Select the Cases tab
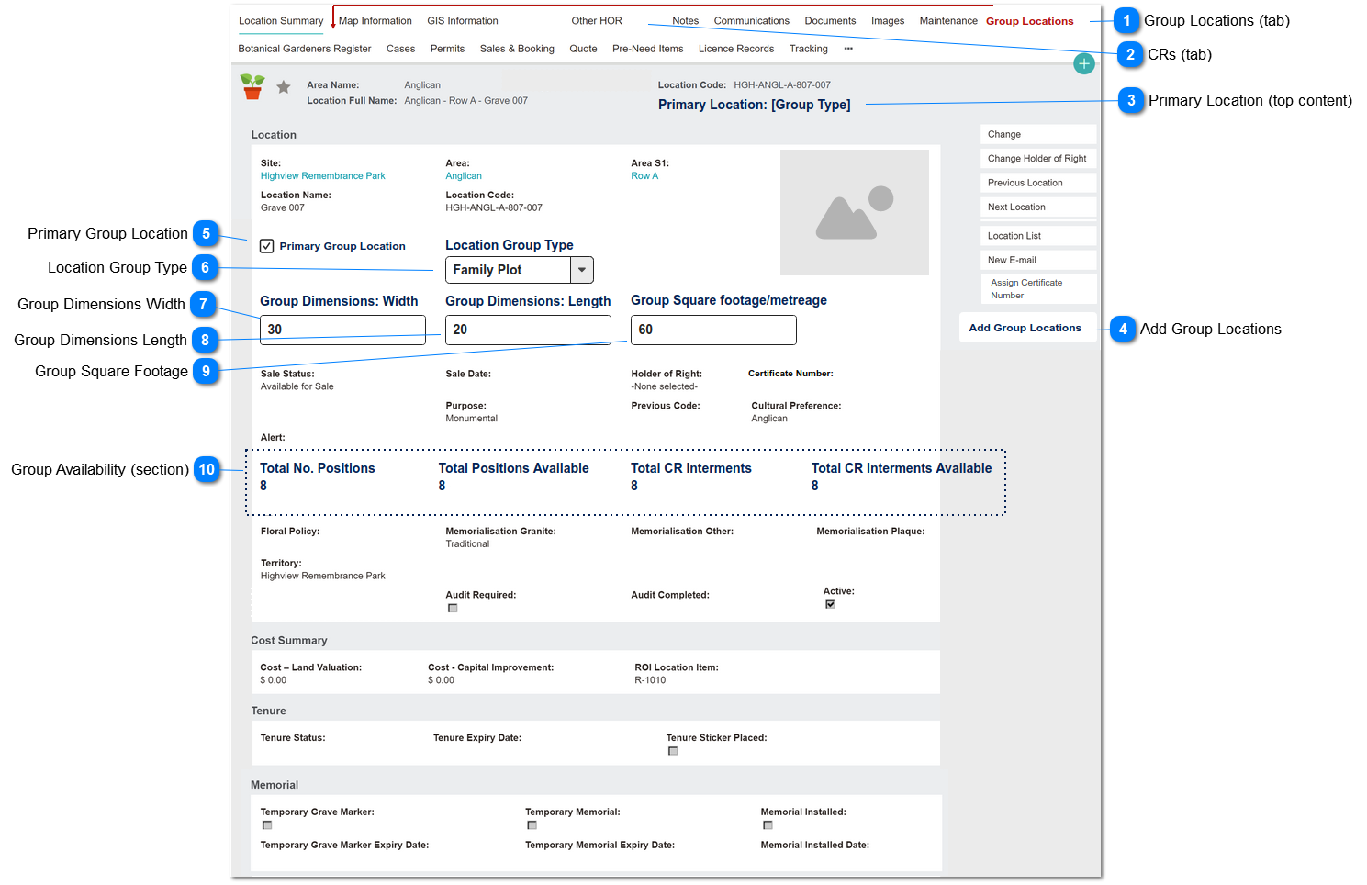The image size is (1367, 885). pyautogui.click(x=400, y=49)
